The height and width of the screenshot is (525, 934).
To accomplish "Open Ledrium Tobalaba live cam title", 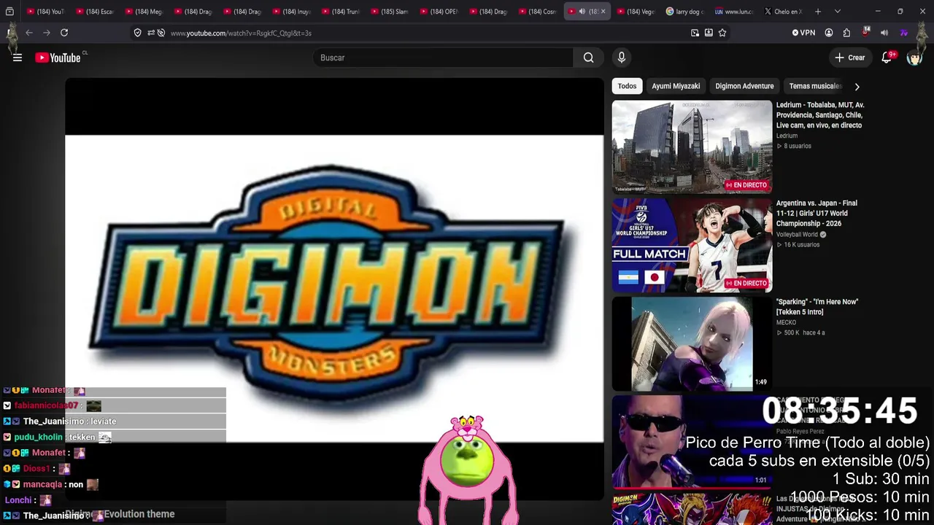I will 820,115.
